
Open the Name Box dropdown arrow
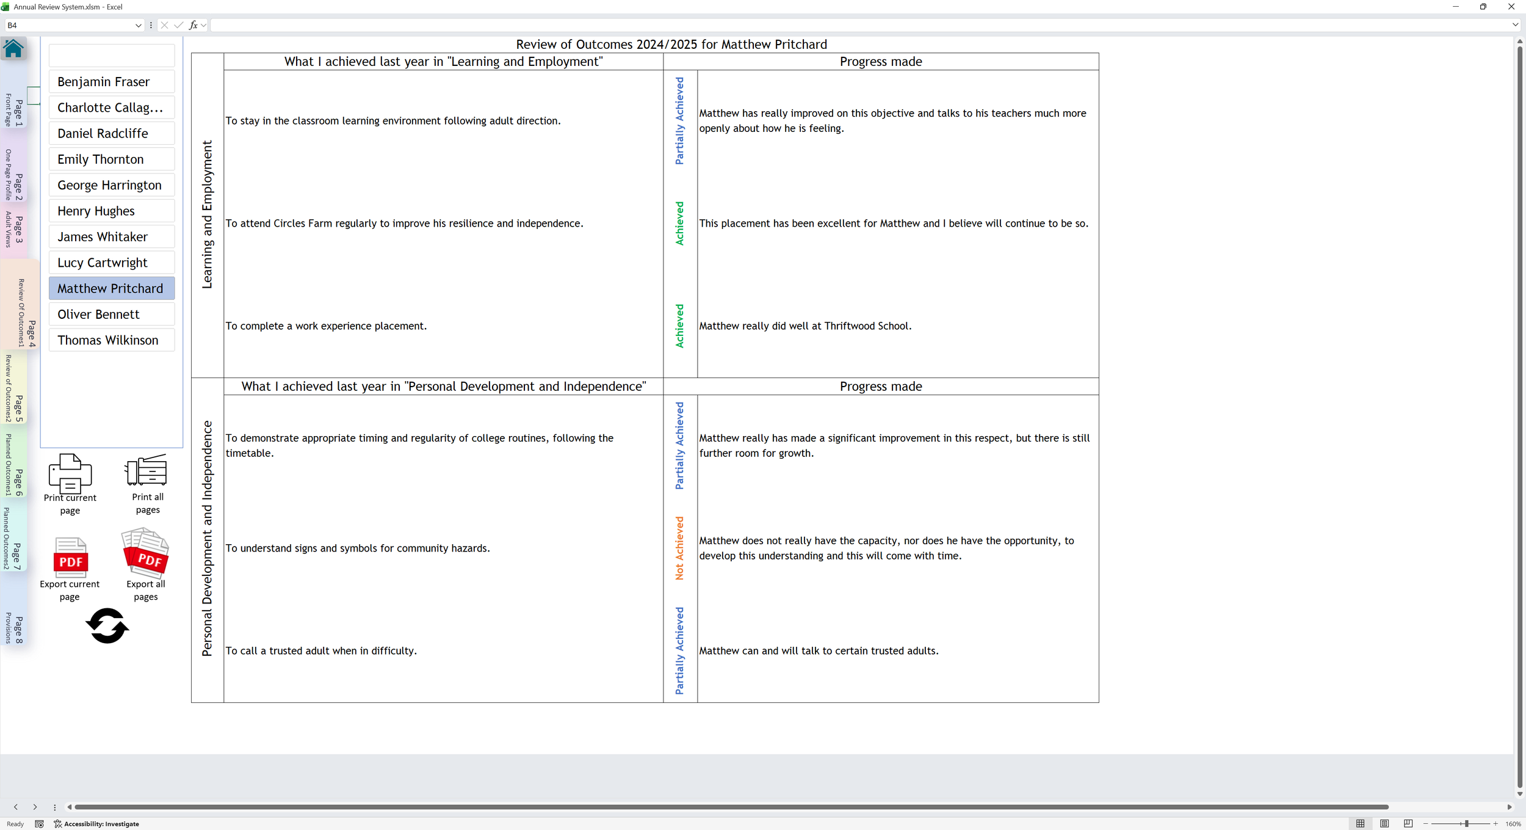pyautogui.click(x=138, y=25)
